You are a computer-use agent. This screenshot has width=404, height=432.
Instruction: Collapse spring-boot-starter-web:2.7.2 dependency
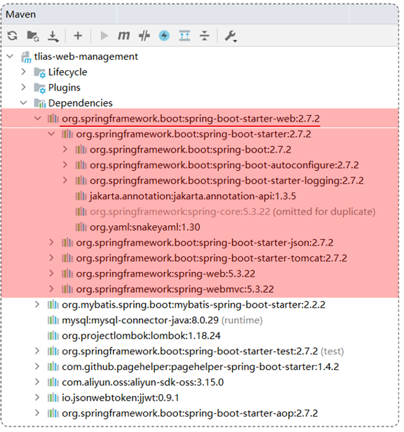(37, 118)
